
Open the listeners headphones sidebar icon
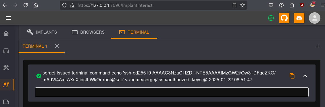click(6, 51)
